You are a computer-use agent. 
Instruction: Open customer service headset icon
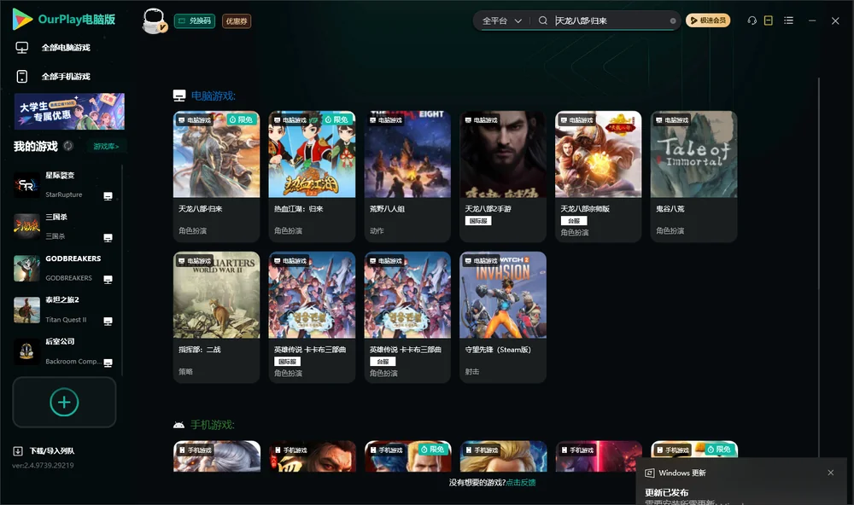[x=752, y=20]
